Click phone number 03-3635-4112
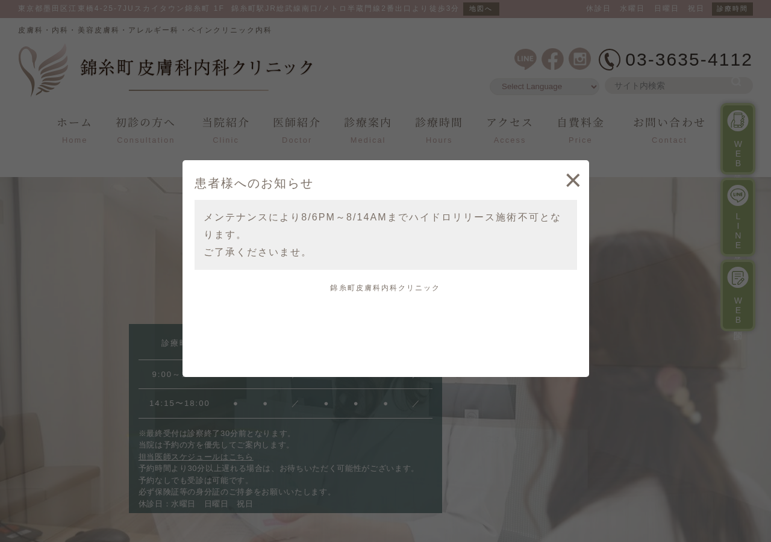The width and height of the screenshot is (771, 542). [689, 60]
